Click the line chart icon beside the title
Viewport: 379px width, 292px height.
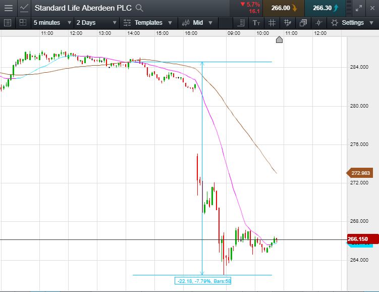point(24,8)
